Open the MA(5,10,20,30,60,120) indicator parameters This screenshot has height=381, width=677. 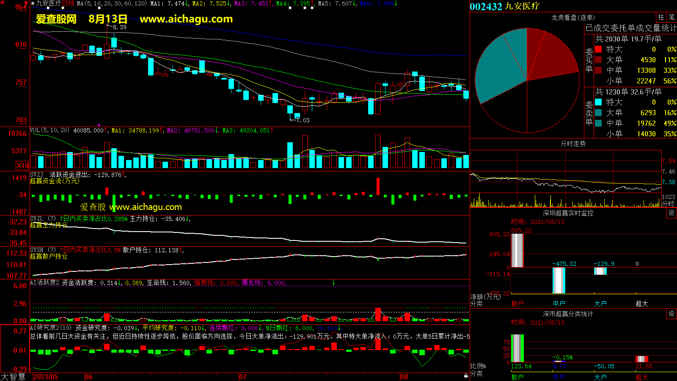[x=112, y=3]
